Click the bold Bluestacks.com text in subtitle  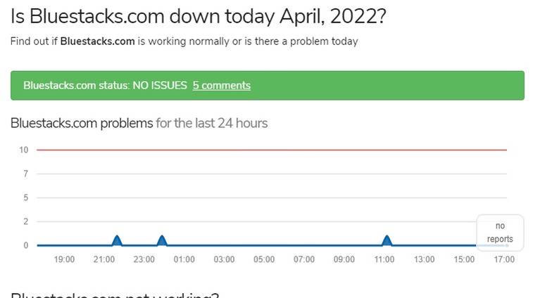[x=97, y=41]
